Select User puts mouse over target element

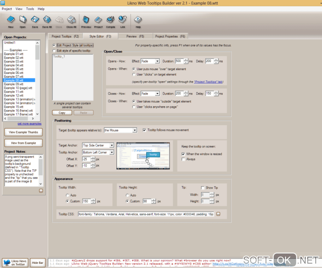(x=134, y=69)
